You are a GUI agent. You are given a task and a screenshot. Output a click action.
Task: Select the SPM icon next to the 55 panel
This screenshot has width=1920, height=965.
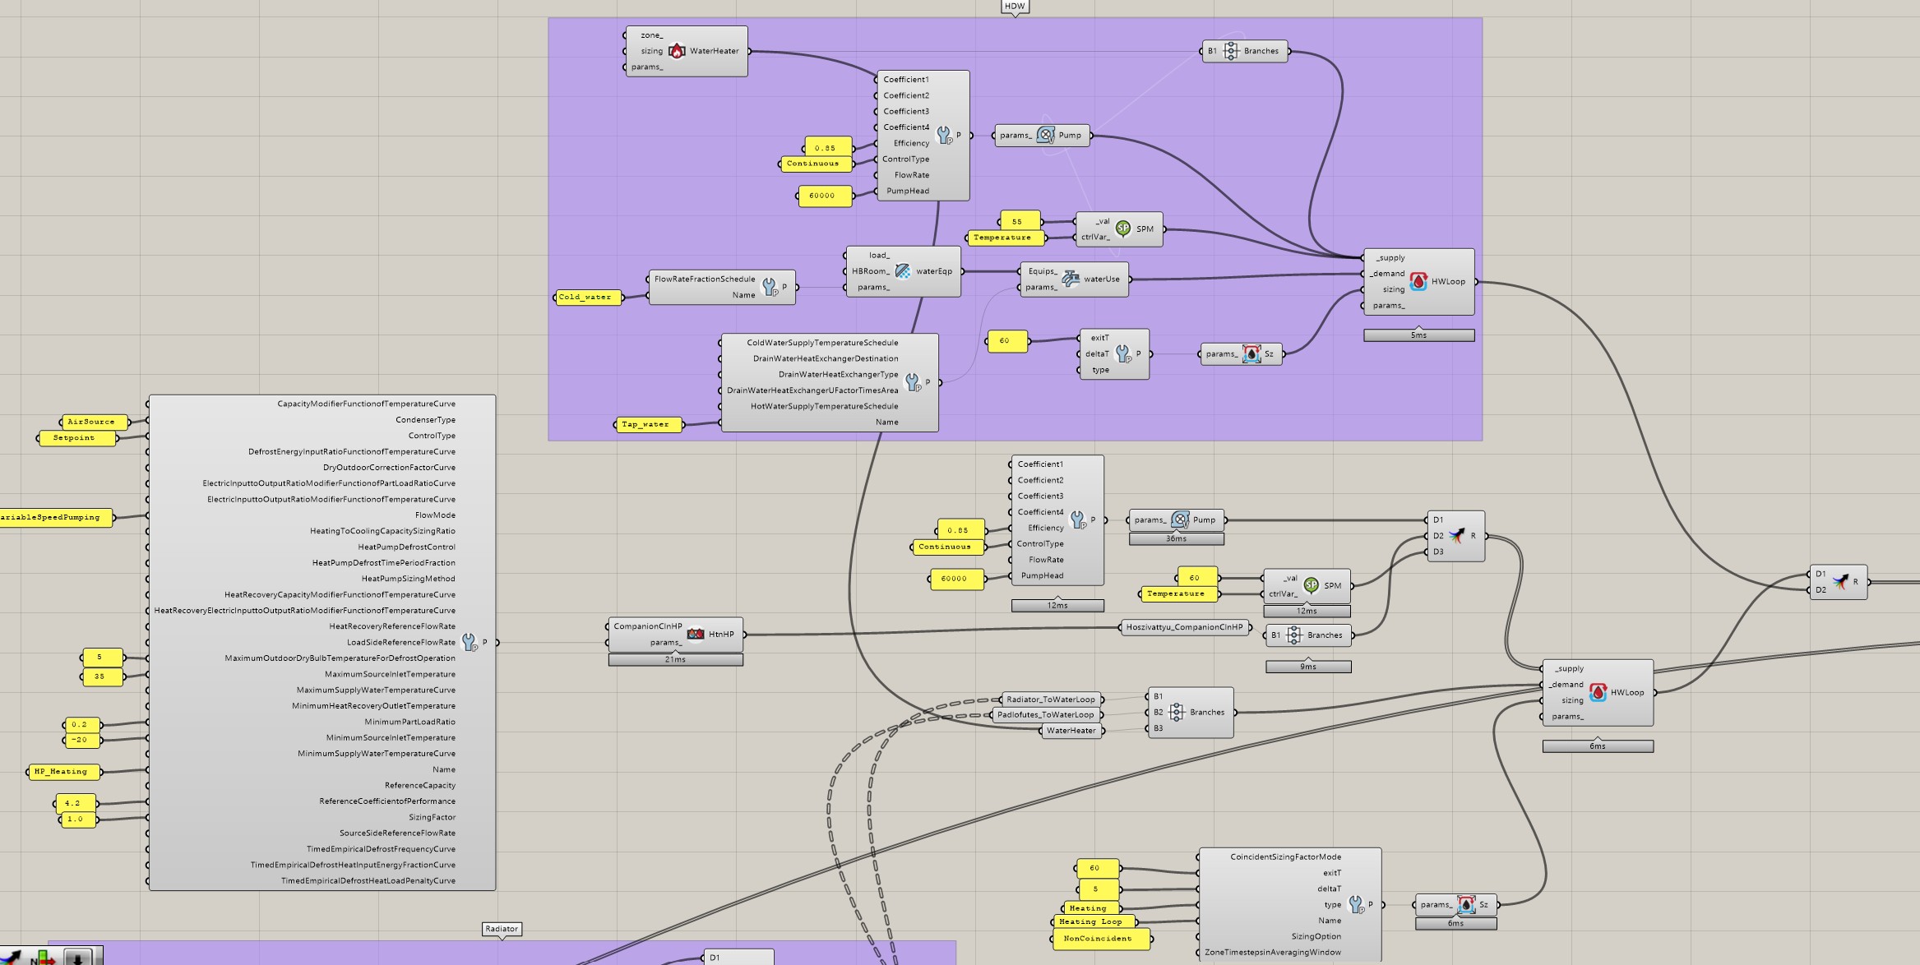pos(1123,229)
